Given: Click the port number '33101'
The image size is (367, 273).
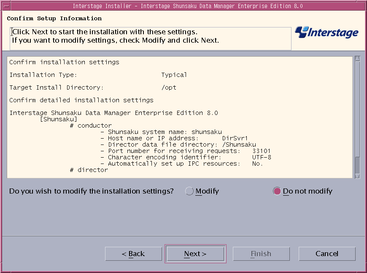Looking at the screenshot, I should [x=262, y=151].
